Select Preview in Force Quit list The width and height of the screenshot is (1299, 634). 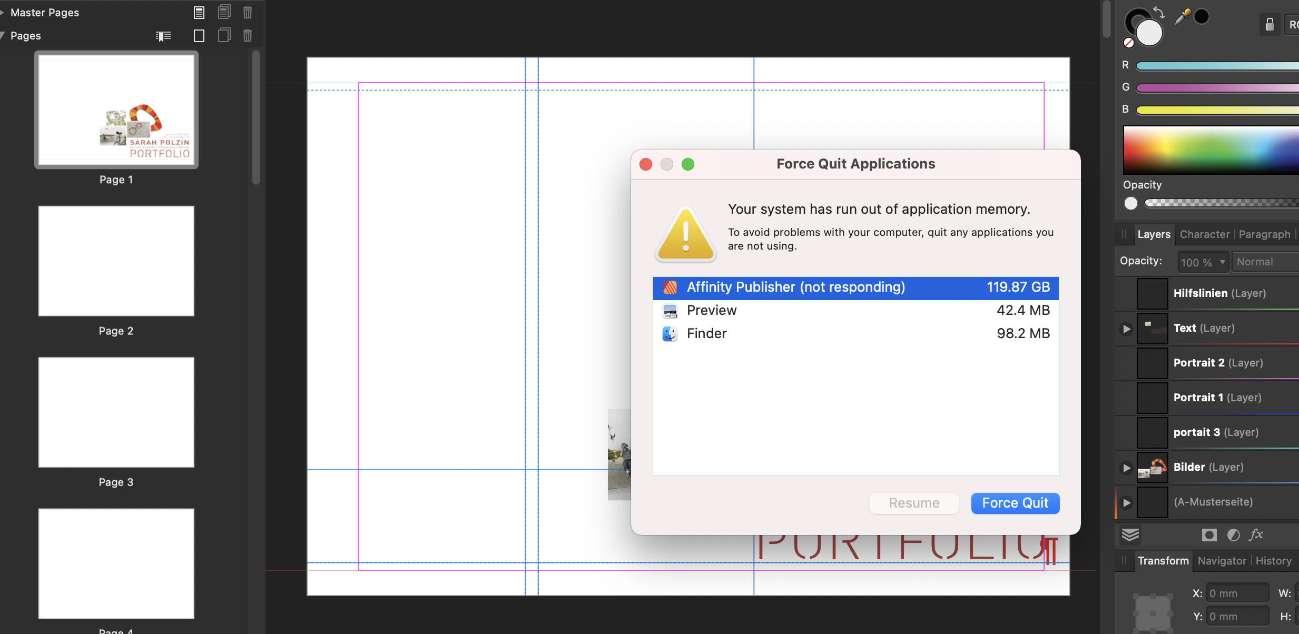tap(855, 311)
